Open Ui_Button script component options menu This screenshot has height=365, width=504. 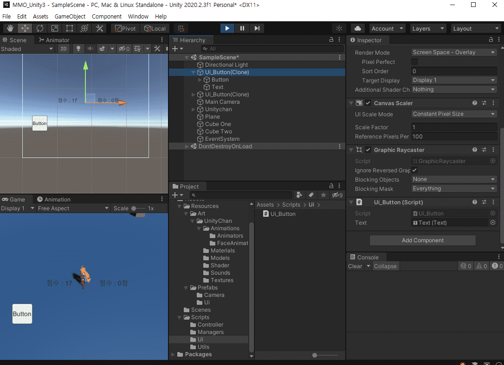pyautogui.click(x=493, y=202)
